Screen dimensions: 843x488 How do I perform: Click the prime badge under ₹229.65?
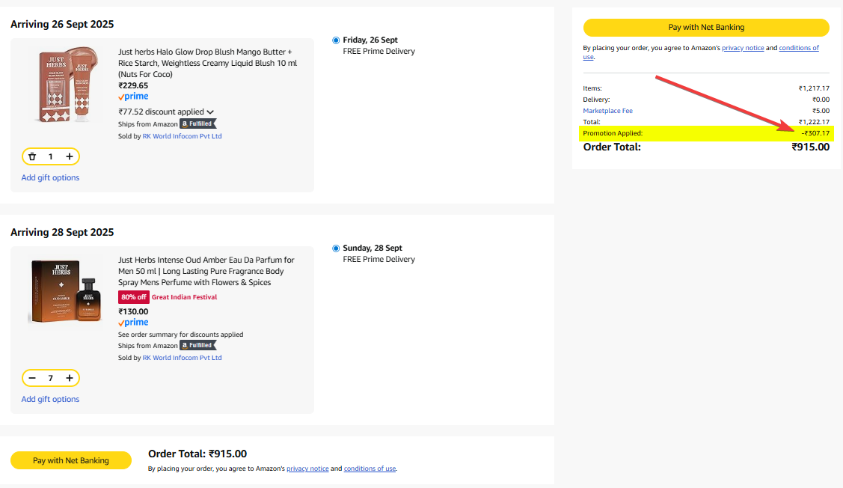[133, 97]
